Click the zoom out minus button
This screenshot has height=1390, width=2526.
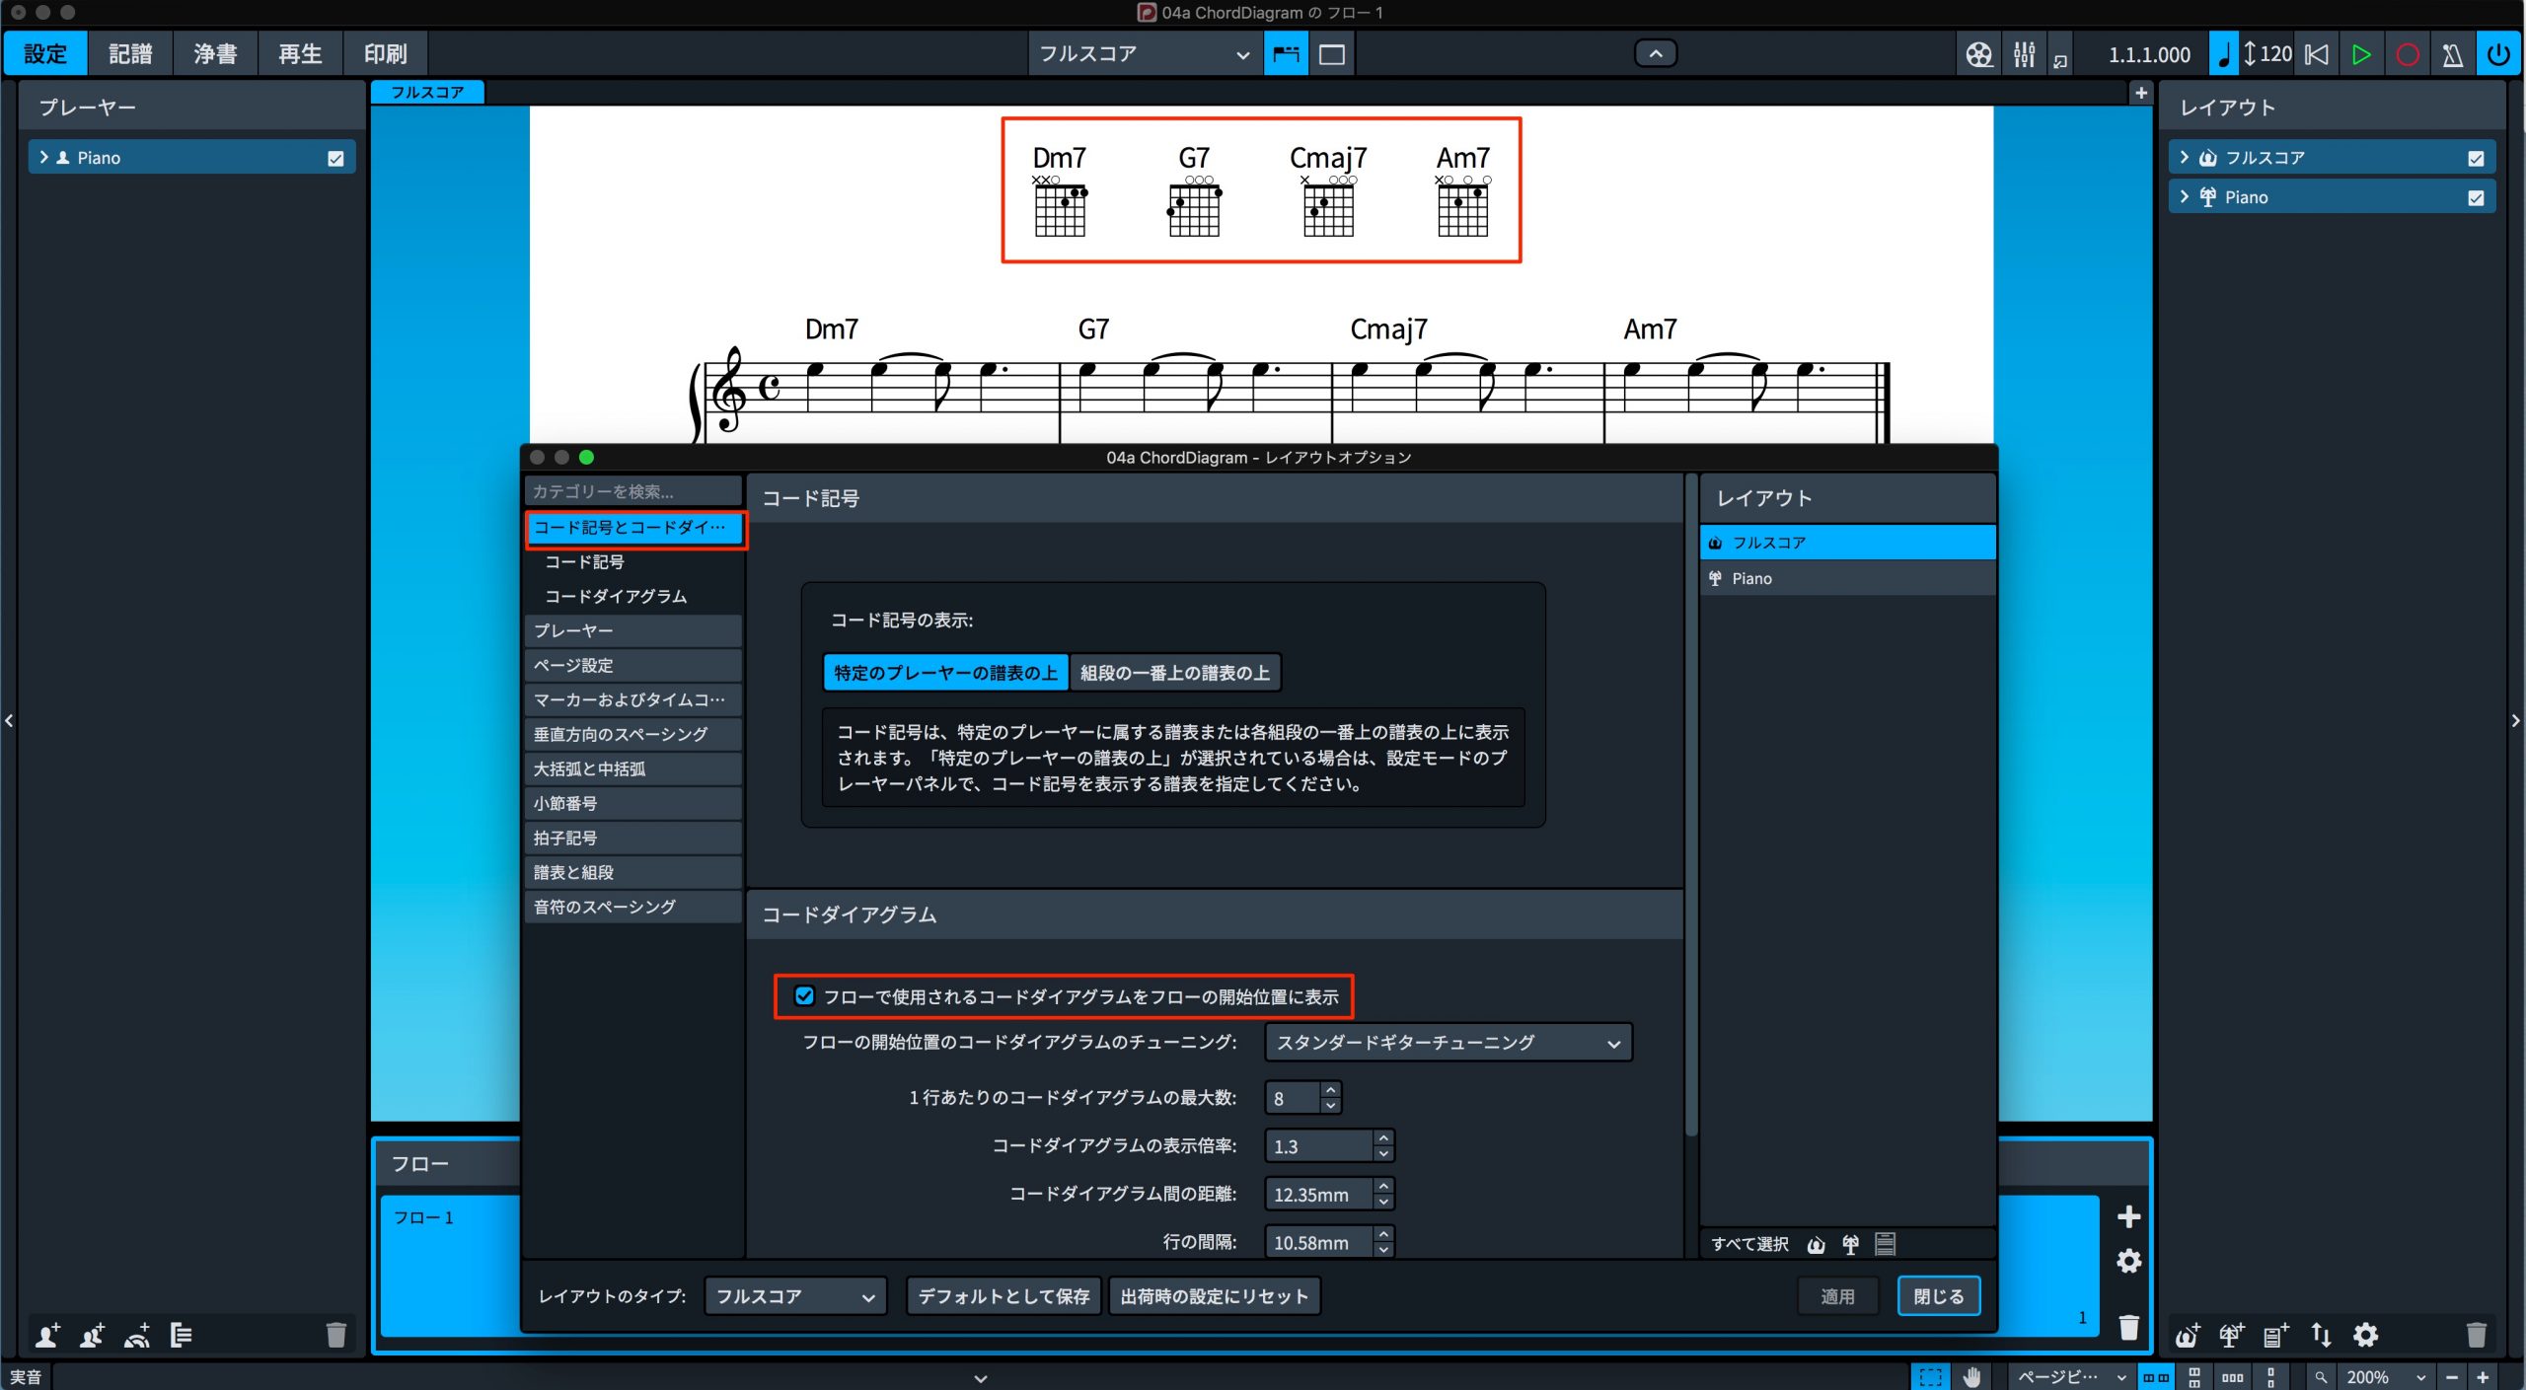2451,1377
